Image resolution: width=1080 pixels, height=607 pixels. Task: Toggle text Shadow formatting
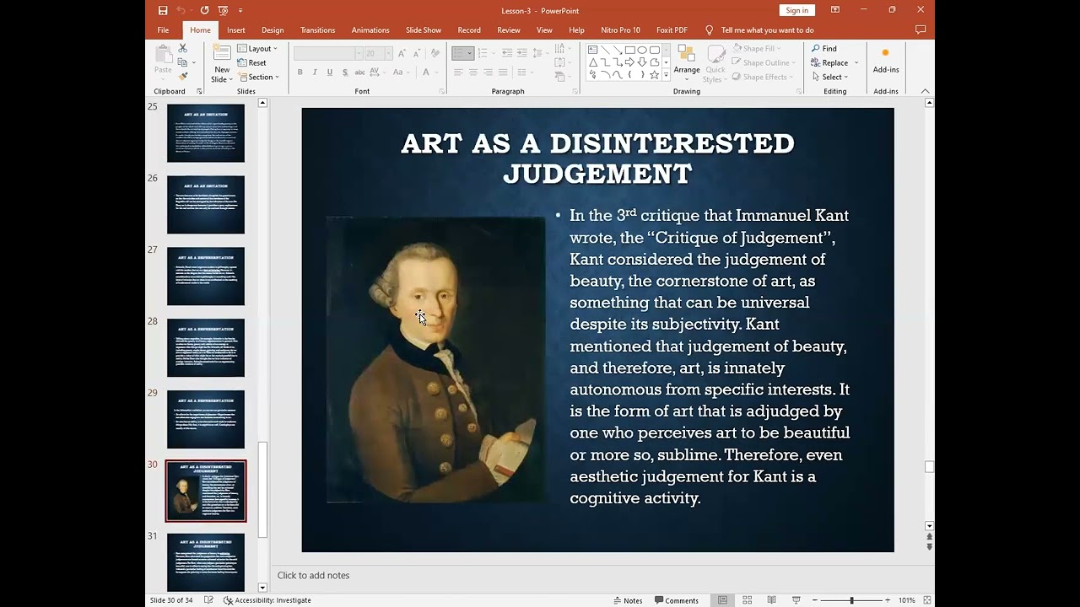pos(345,73)
